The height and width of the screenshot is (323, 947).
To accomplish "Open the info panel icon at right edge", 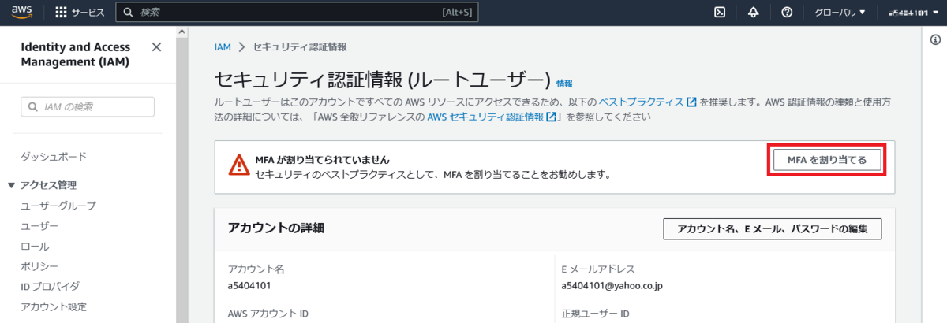I will (x=935, y=40).
